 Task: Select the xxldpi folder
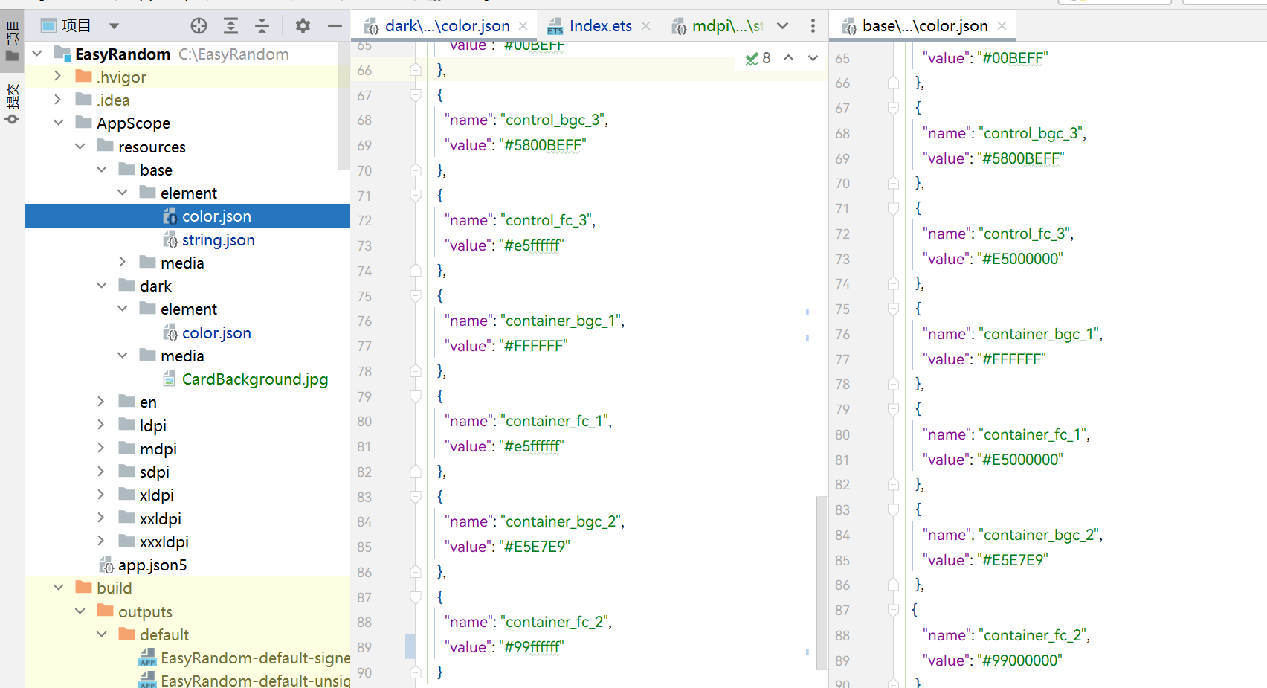pos(160,518)
